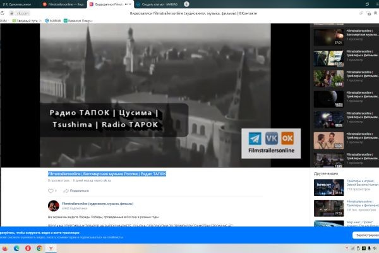Open the Yandex red Я taskbar icon

coord(28,249)
